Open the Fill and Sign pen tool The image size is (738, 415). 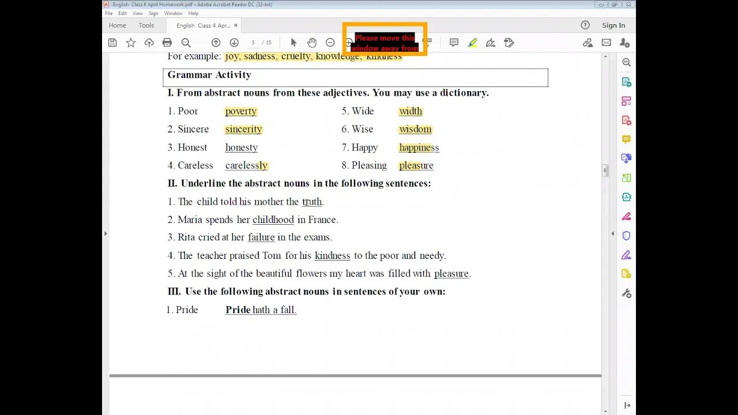491,43
